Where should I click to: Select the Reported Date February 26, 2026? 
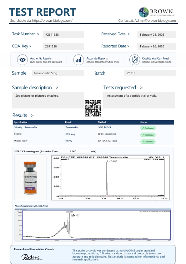tap(156, 46)
